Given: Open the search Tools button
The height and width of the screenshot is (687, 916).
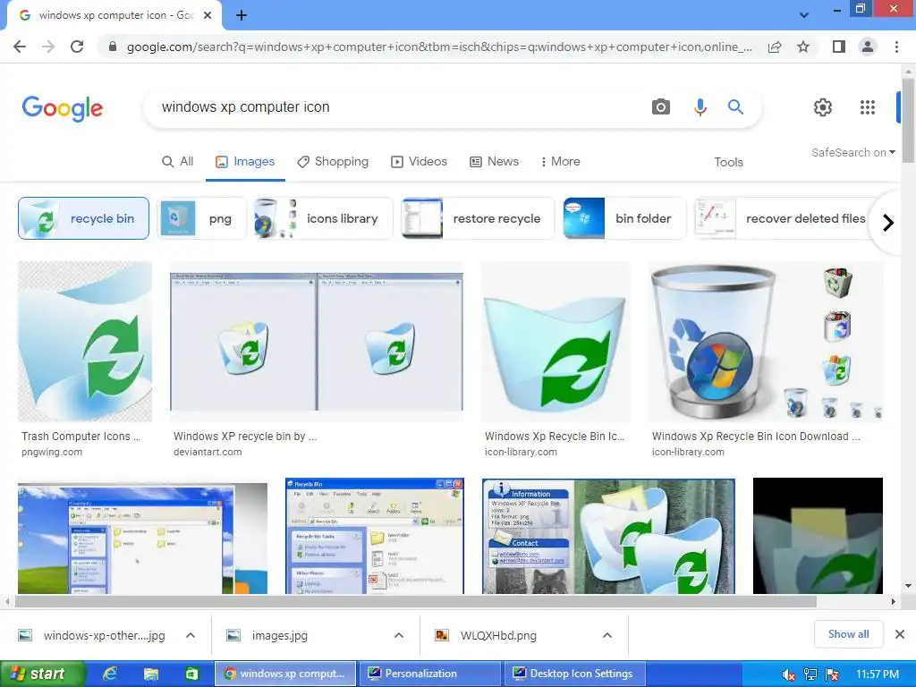Looking at the screenshot, I should (728, 163).
